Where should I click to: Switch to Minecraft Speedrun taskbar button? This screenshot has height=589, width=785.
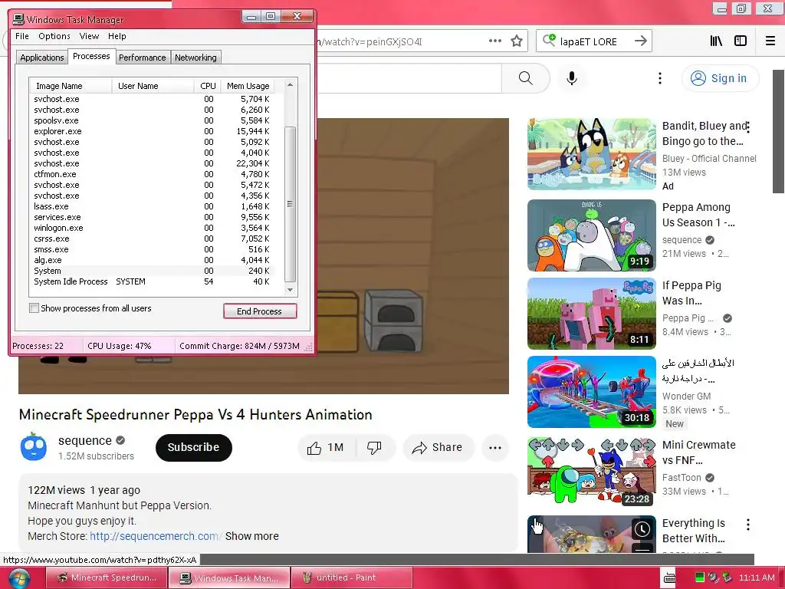[106, 577]
